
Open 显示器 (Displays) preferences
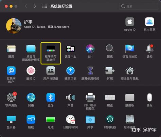tap(11, 119)
